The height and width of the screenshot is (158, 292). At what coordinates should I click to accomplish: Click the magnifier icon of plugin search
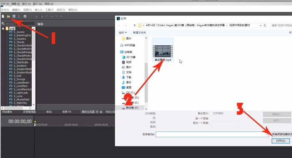[x=3, y=24]
